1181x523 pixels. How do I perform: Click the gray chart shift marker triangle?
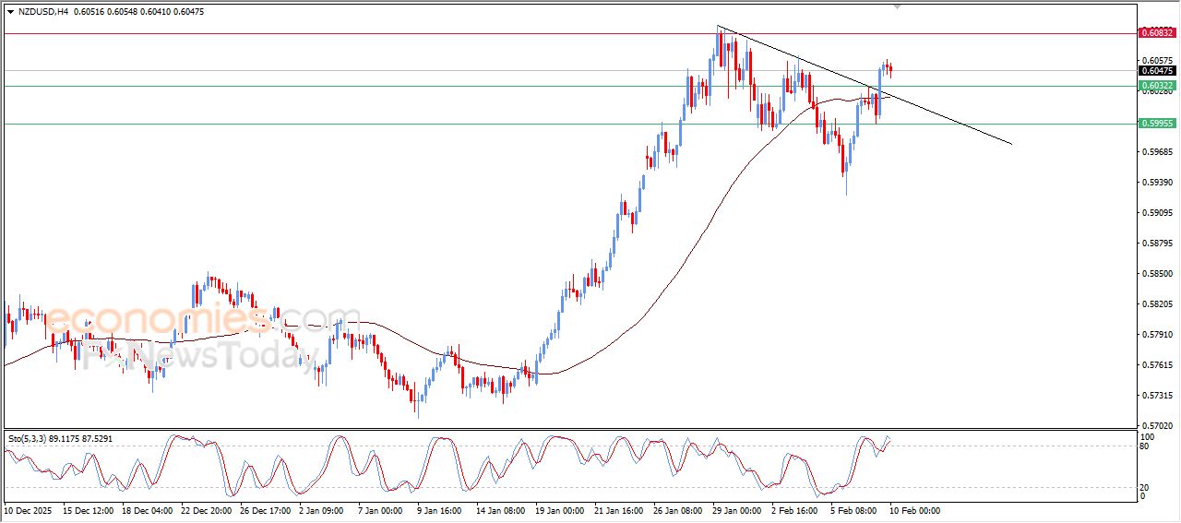point(898,6)
